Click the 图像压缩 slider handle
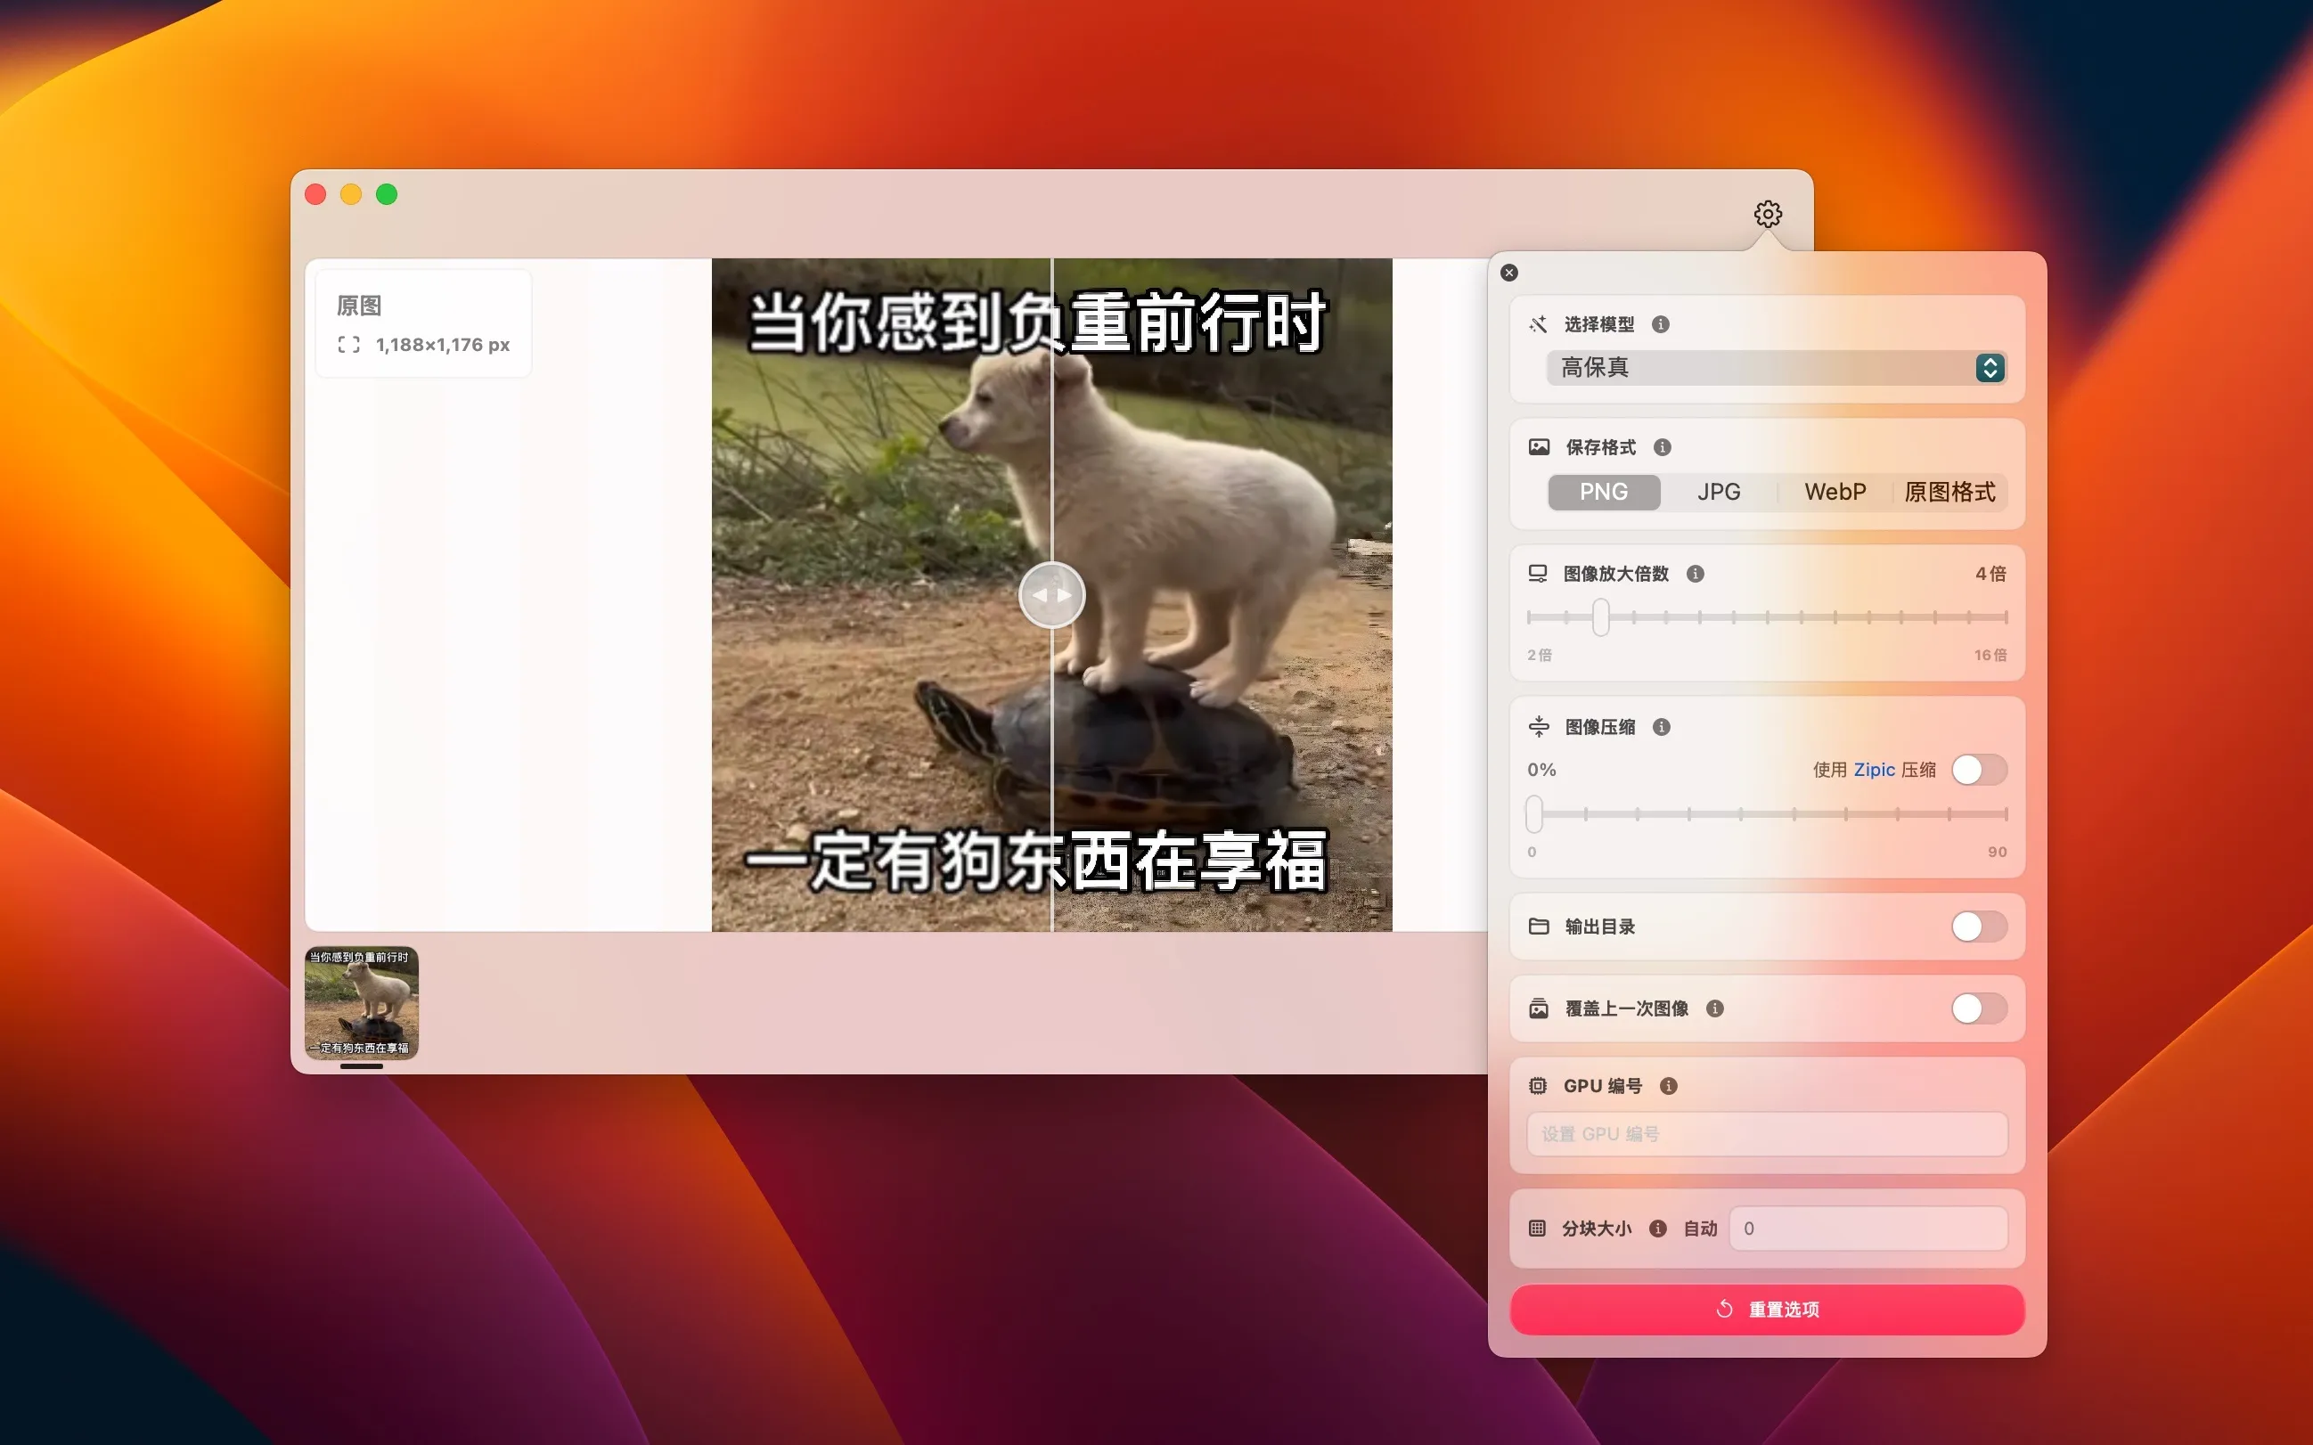2313x1445 pixels. point(1534,814)
